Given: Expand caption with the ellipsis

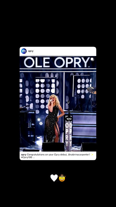Looking at the screenshot, I should click(34, 157).
